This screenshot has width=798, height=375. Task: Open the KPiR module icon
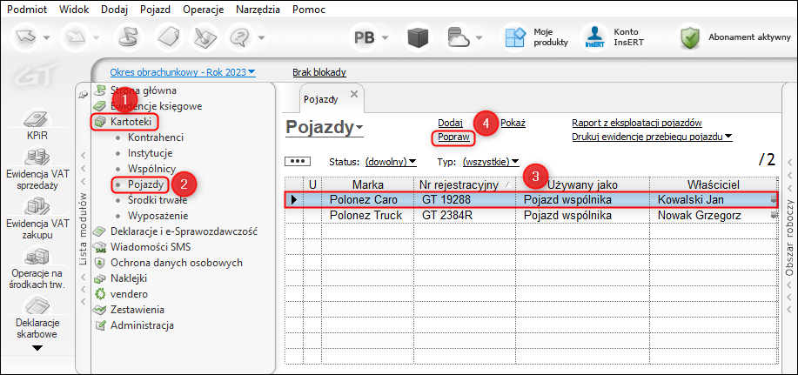tap(38, 119)
